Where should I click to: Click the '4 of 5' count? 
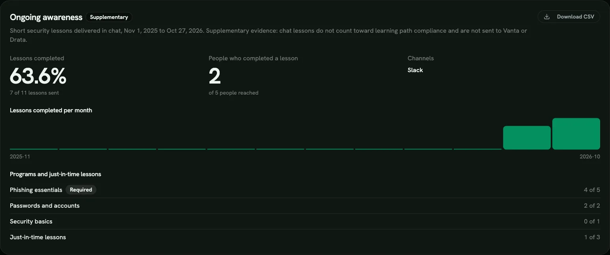[x=592, y=190]
